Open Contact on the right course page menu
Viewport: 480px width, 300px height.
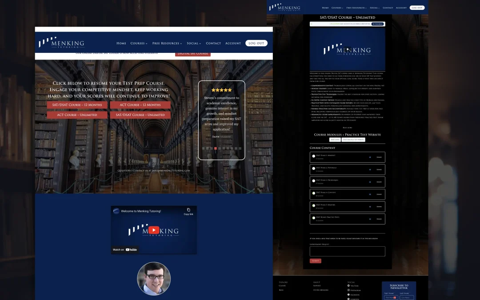[388, 8]
